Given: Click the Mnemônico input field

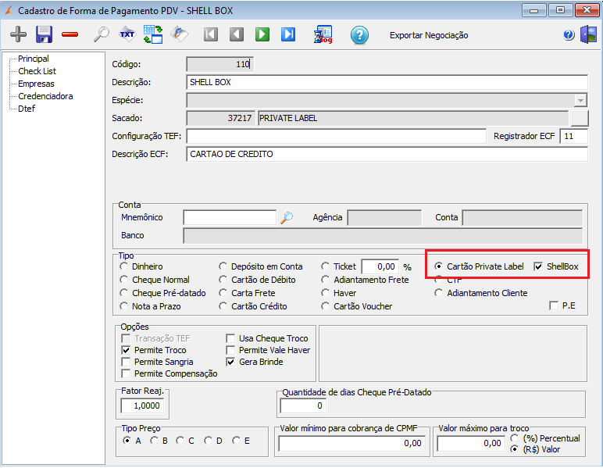Looking at the screenshot, I should 230,218.
